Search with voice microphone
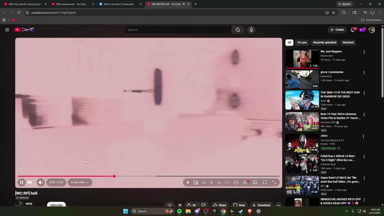The width and height of the screenshot is (384, 216). tap(251, 30)
